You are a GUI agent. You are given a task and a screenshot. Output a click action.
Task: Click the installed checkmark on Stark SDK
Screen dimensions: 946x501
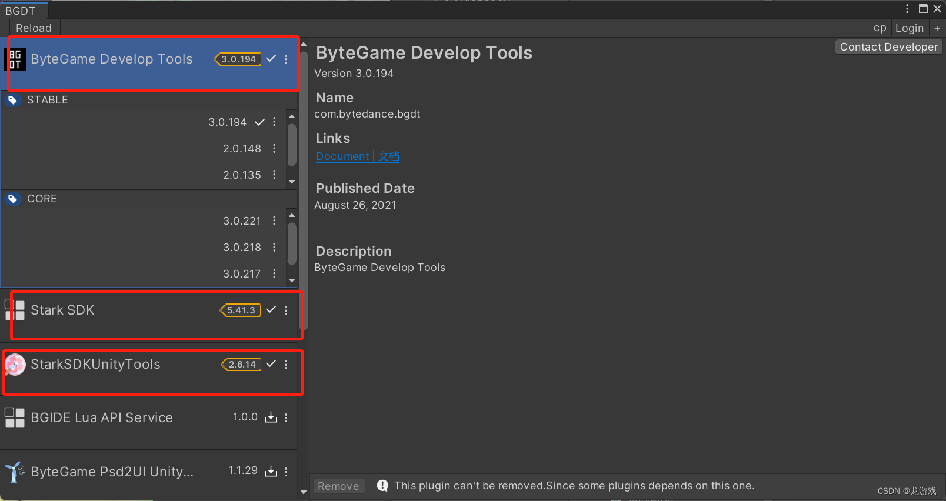(271, 310)
